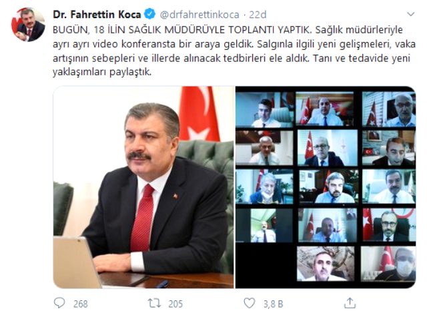
Task: Open the round profile avatar
Action: coord(28,25)
